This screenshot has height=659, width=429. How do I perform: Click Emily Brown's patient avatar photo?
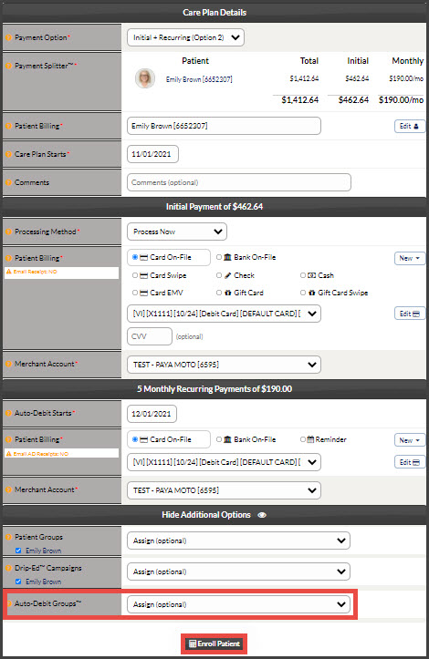tap(145, 78)
